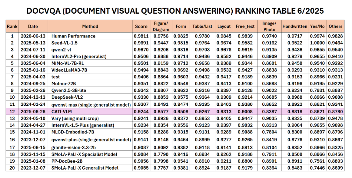
Task: Select CATI-VLM Handwritten value 0.8818
Action: [295, 112]
